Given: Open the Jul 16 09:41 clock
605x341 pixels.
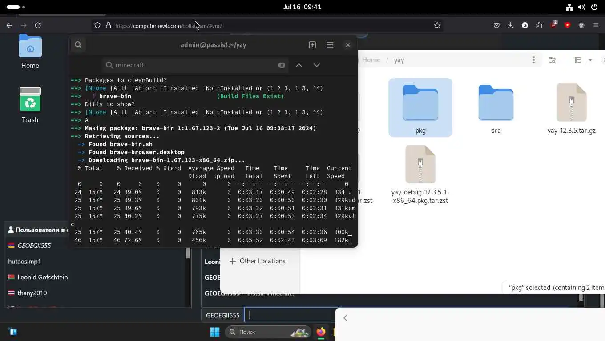Looking at the screenshot, I should point(302,7).
